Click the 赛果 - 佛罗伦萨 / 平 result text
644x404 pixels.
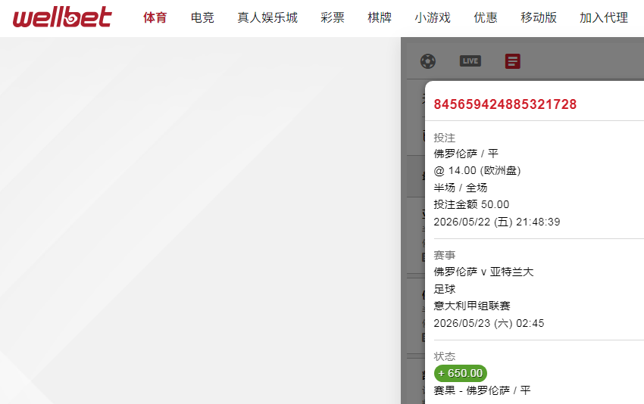482,390
